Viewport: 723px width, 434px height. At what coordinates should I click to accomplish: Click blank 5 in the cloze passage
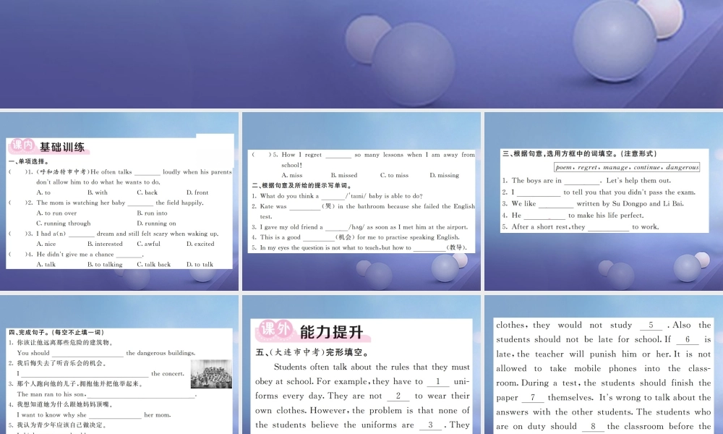[x=651, y=325]
